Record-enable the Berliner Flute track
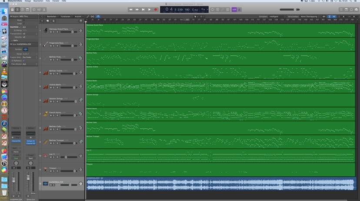 pos(57,60)
